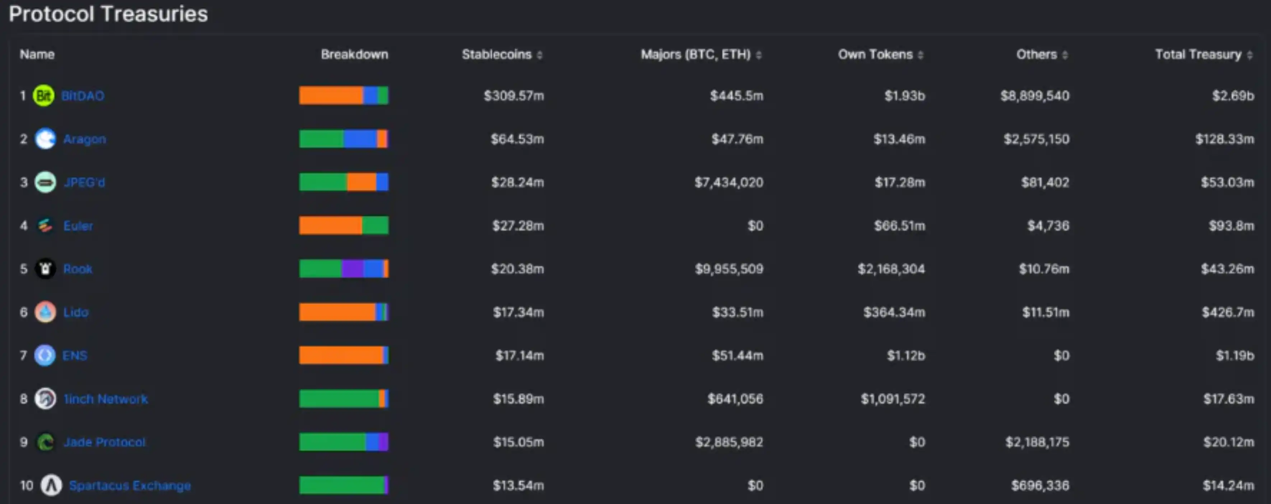The width and height of the screenshot is (1271, 504).
Task: Click the Jade Protocol logo icon
Action: [45, 442]
